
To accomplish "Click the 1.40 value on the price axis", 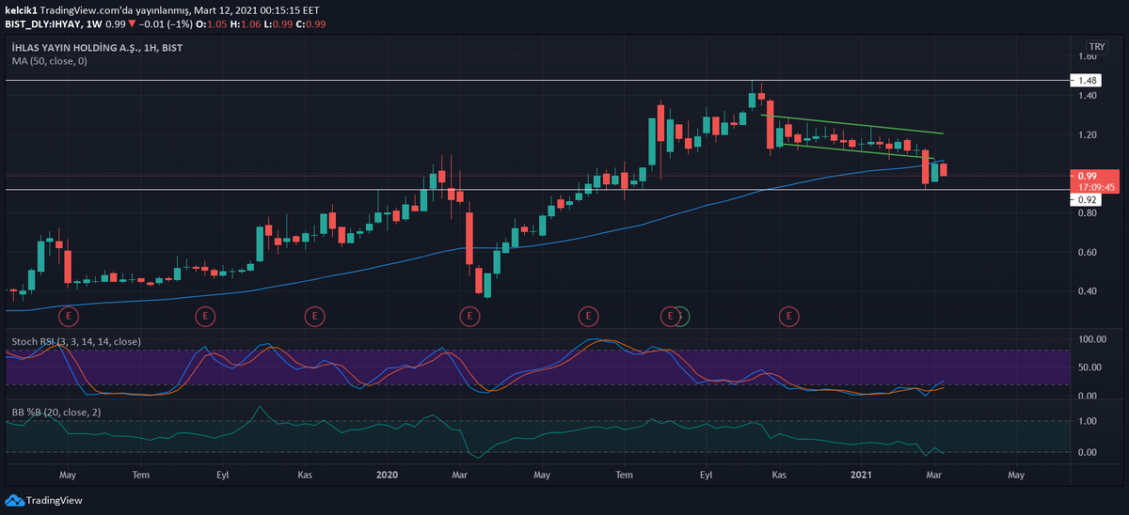I will [1089, 96].
